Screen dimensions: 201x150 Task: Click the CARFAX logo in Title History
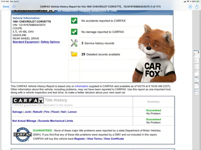[x=28, y=101]
